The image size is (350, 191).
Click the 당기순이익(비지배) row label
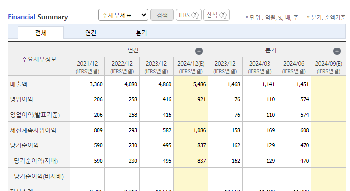39,176
